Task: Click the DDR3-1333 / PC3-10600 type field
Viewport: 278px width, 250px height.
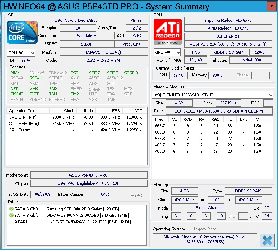Action: click(219, 111)
